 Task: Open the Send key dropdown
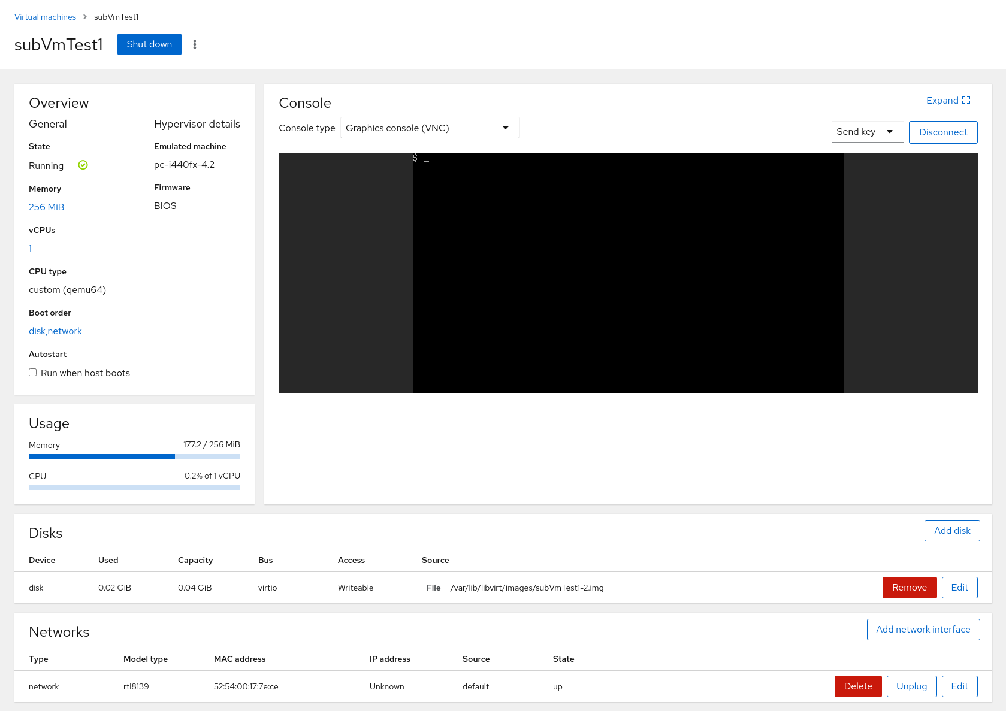pyautogui.click(x=866, y=132)
